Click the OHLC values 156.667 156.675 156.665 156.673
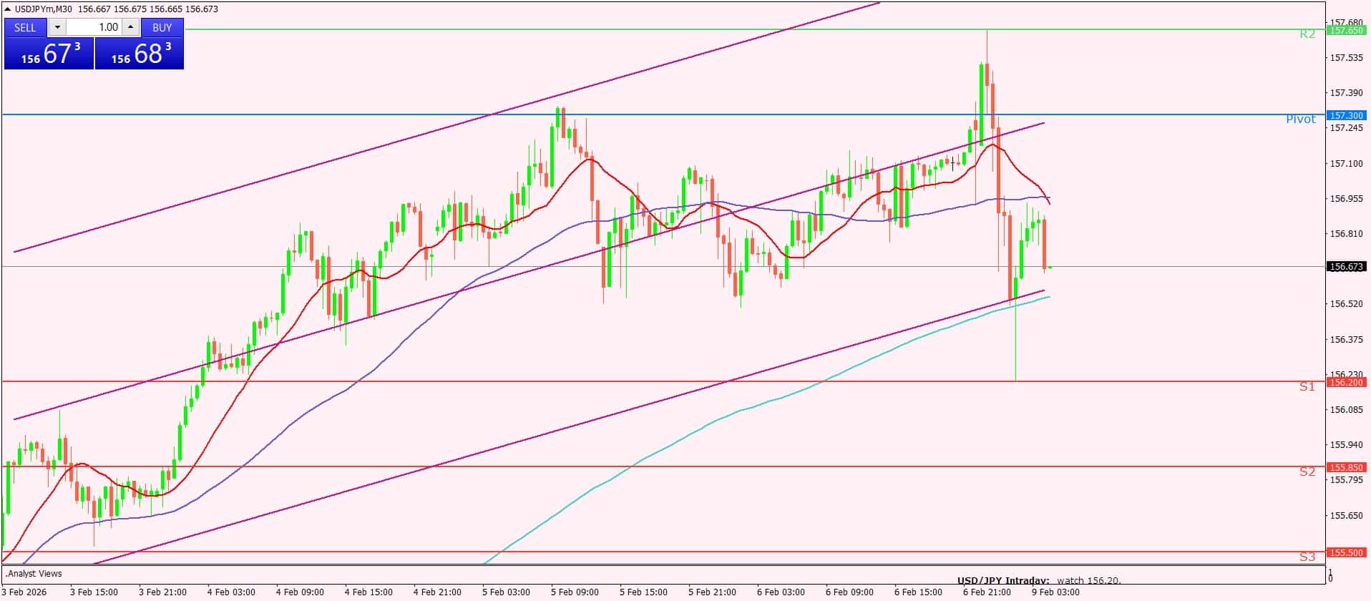Viewport: 1371px width, 601px height. click(148, 9)
